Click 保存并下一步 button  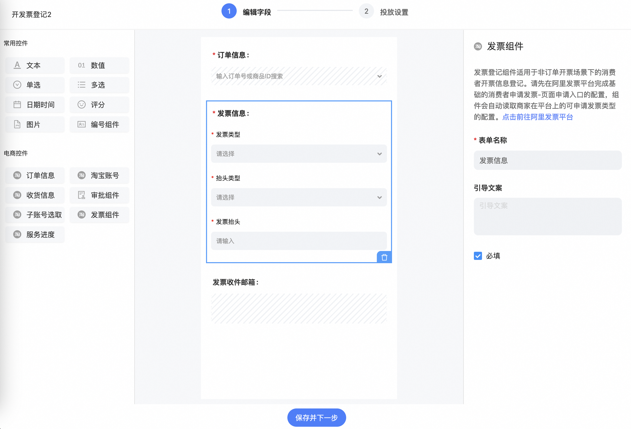pos(316,417)
